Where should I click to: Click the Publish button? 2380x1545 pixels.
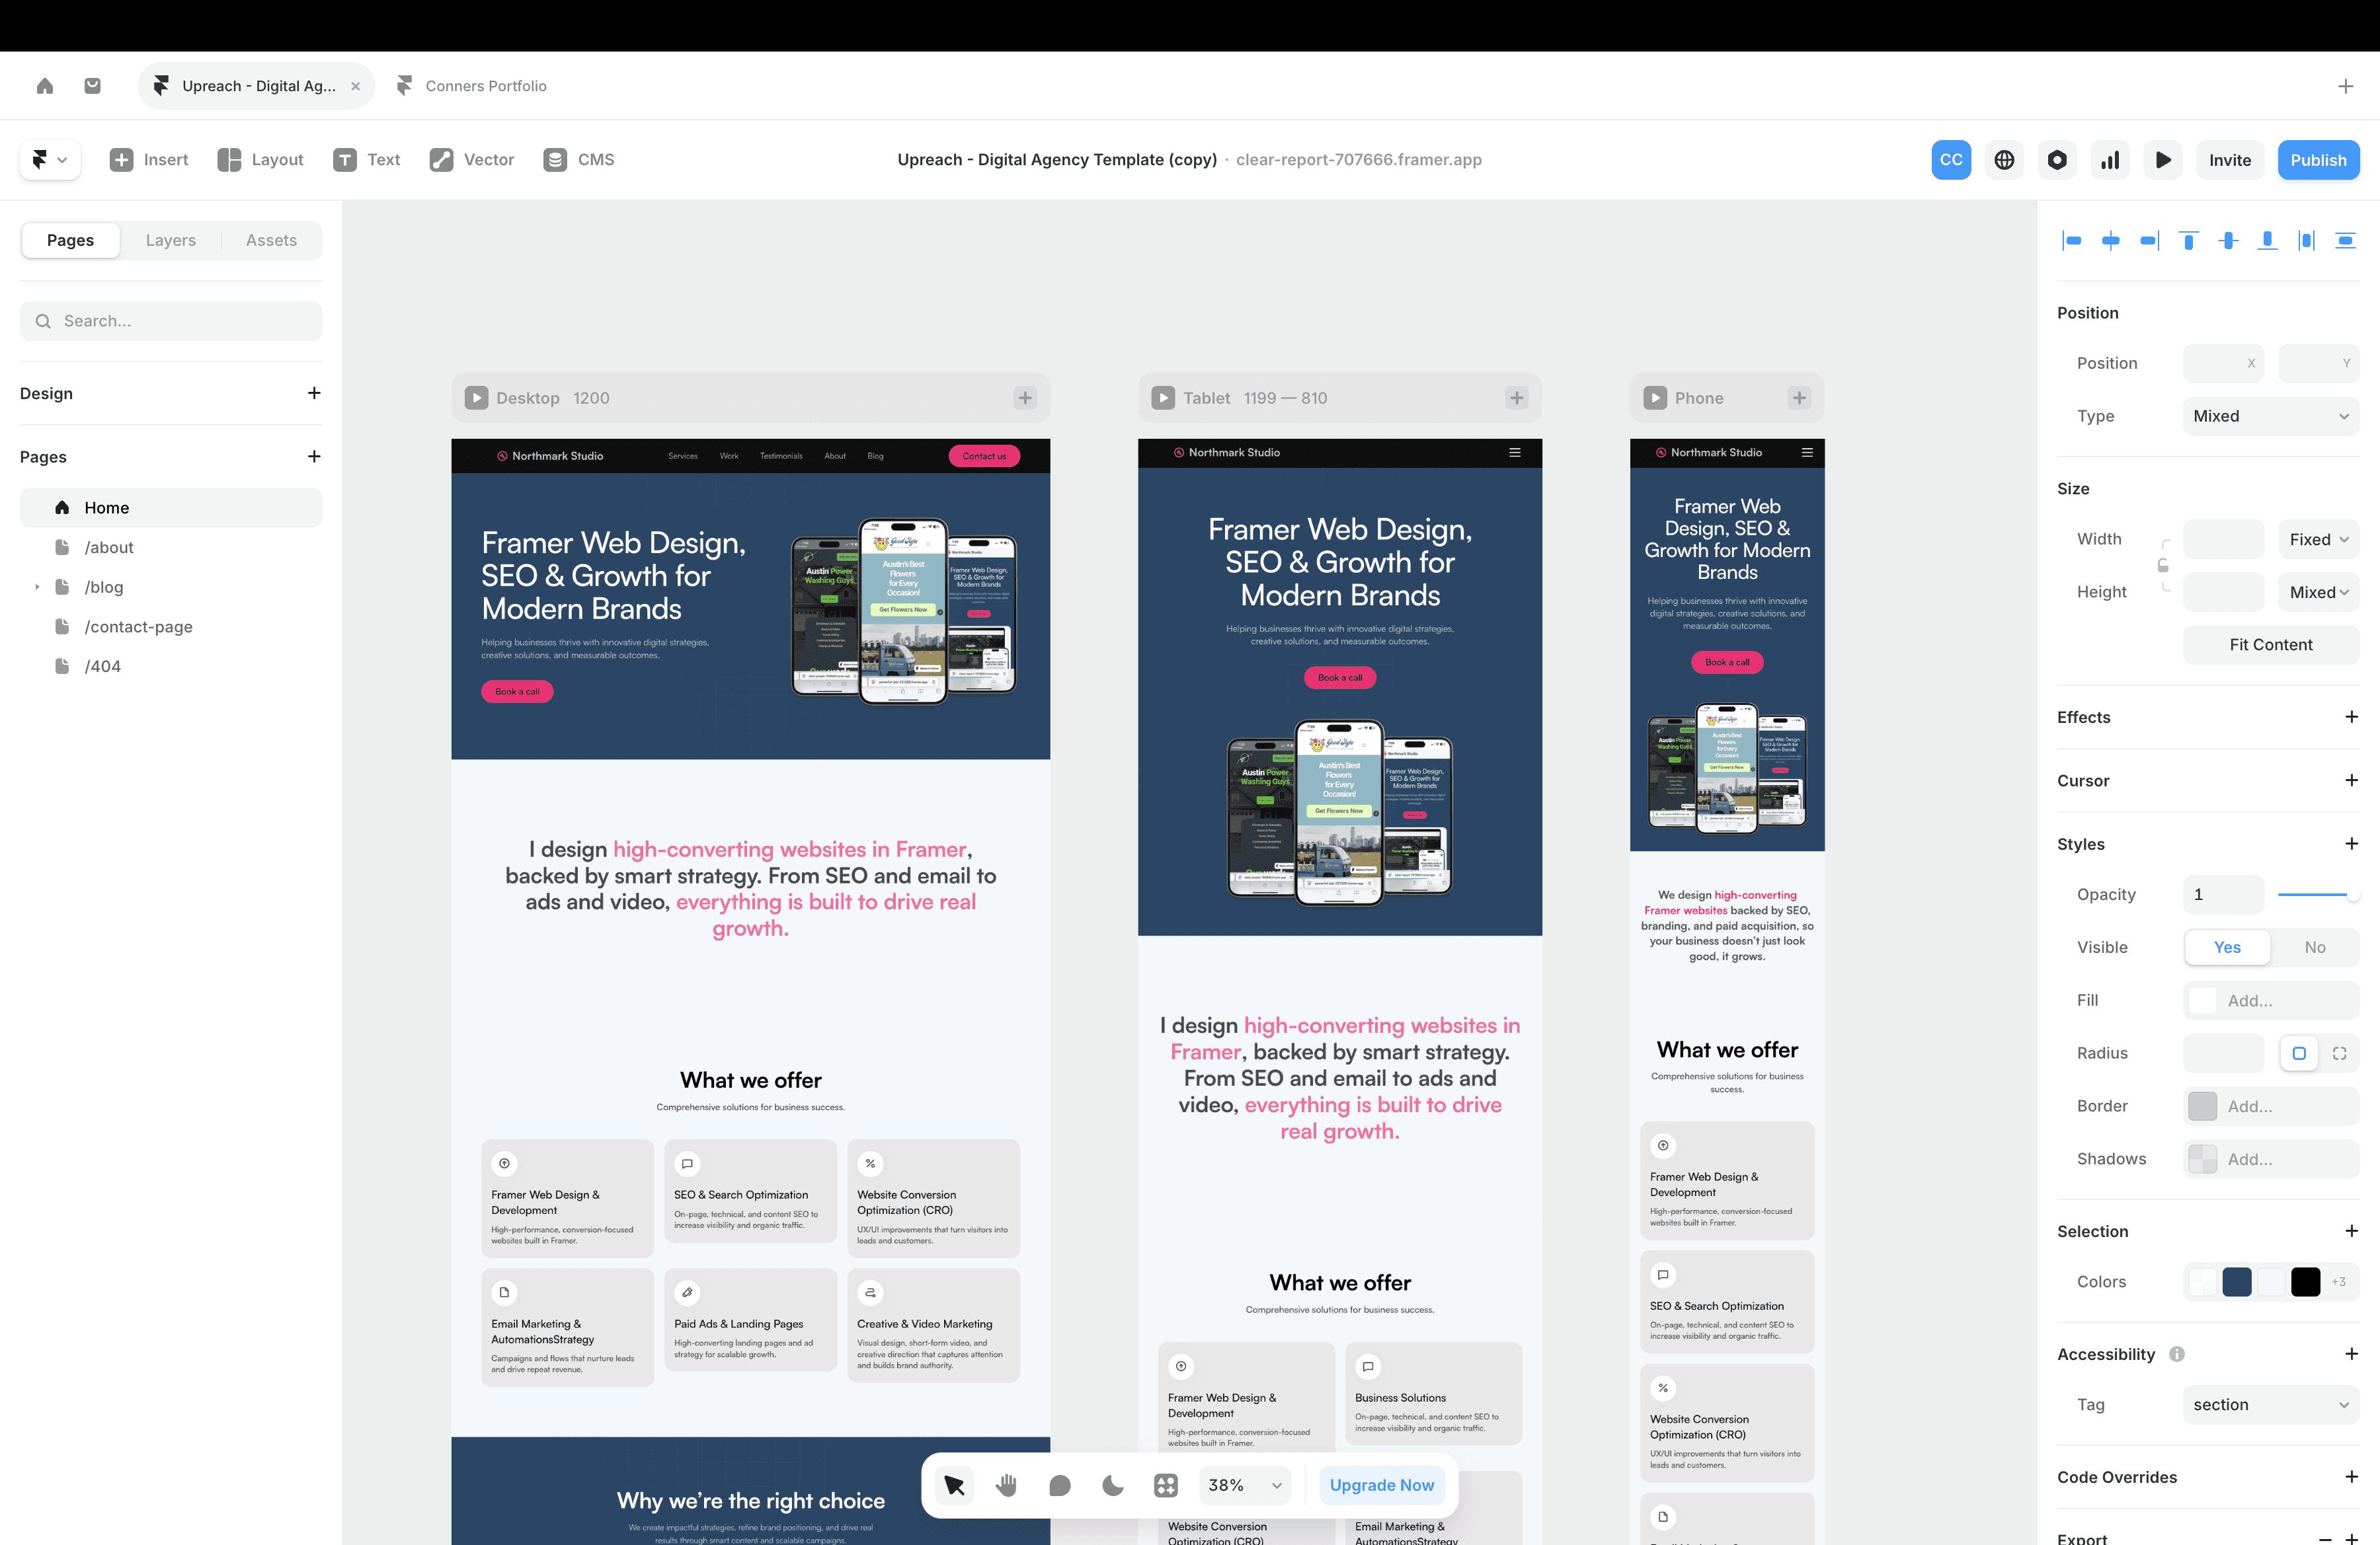(x=2318, y=160)
